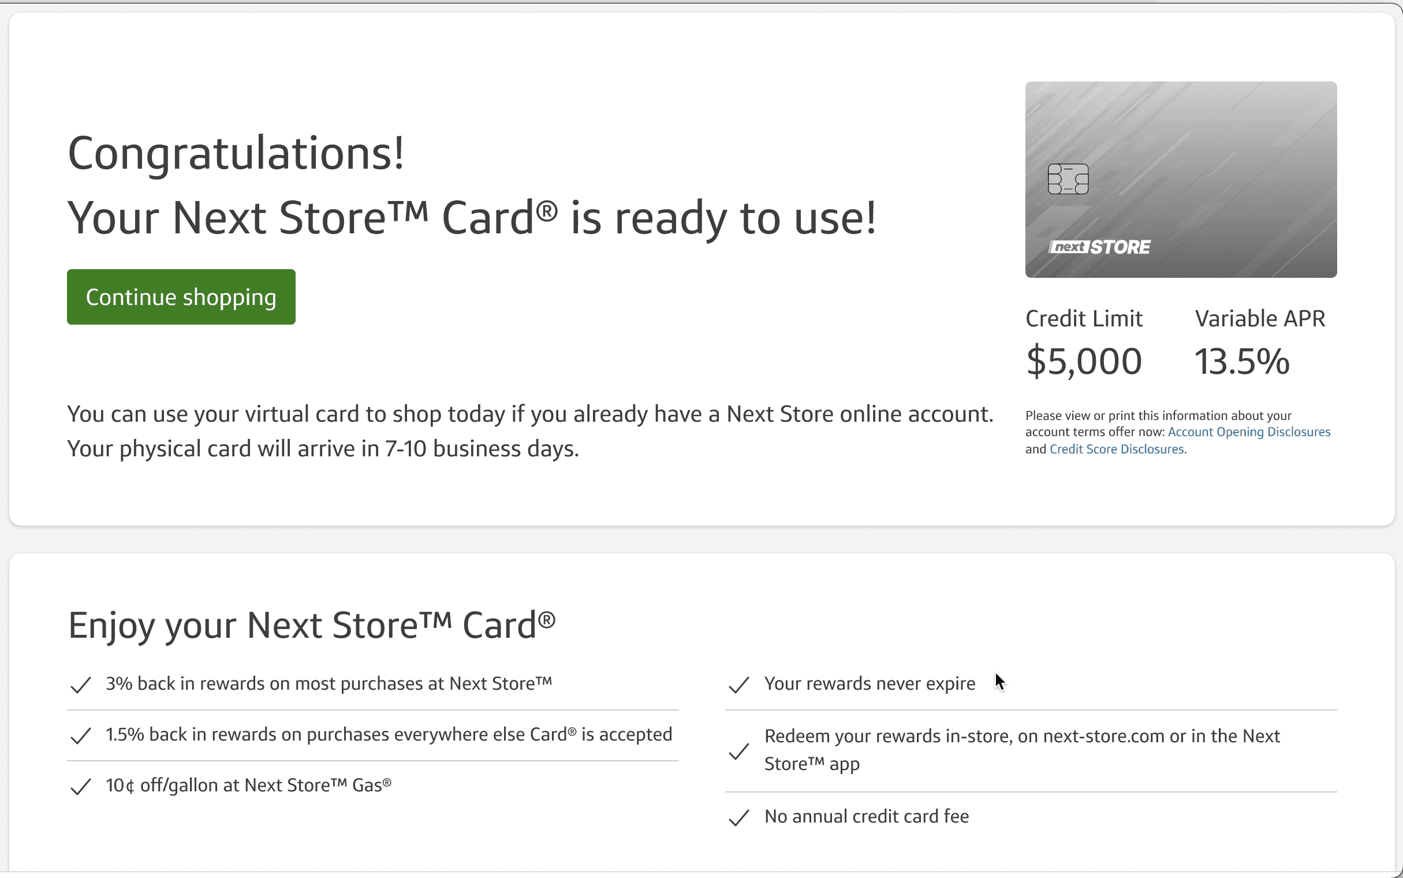Click checkmark beside Your rewards never expire
Image resolution: width=1403 pixels, height=878 pixels.
tap(738, 684)
